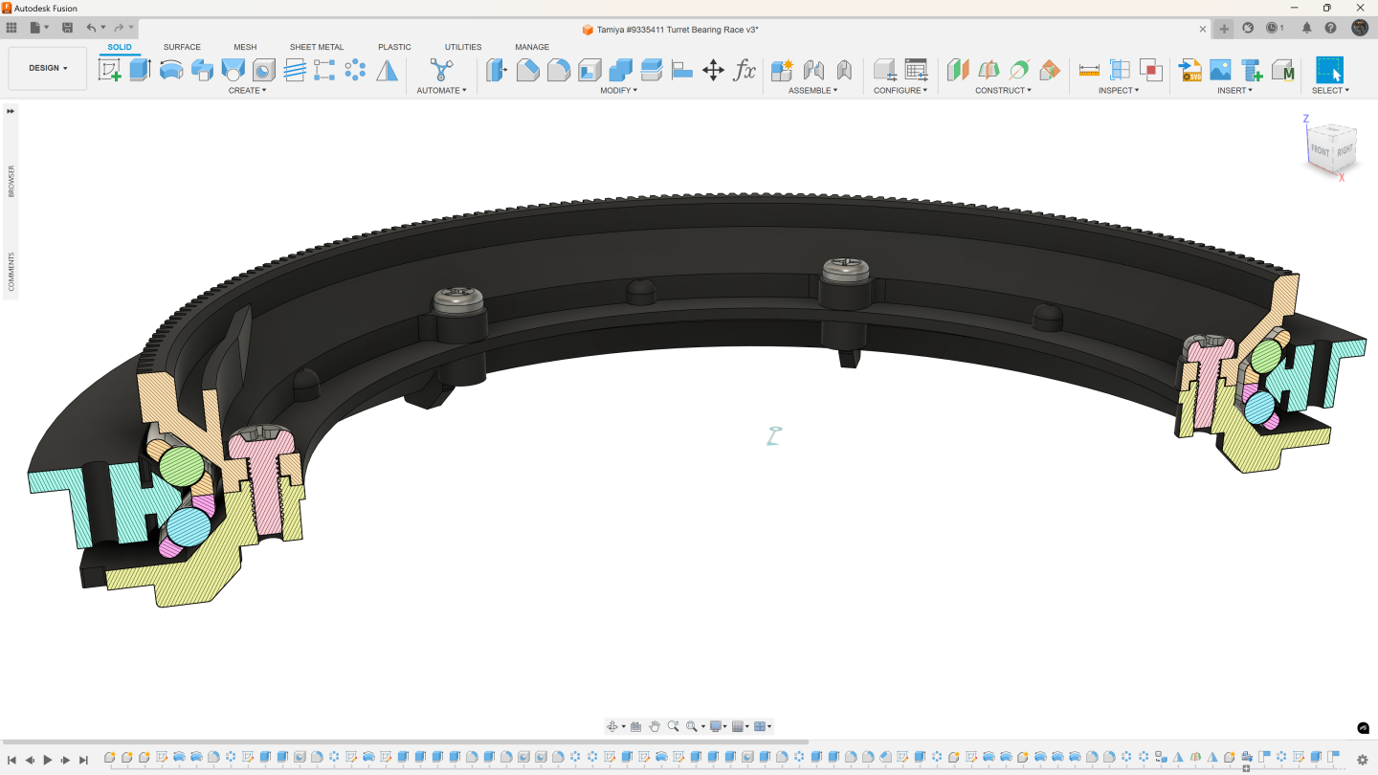Viewport: 1378px width, 775px height.
Task: Click the Redo arrow
Action: pos(119,28)
